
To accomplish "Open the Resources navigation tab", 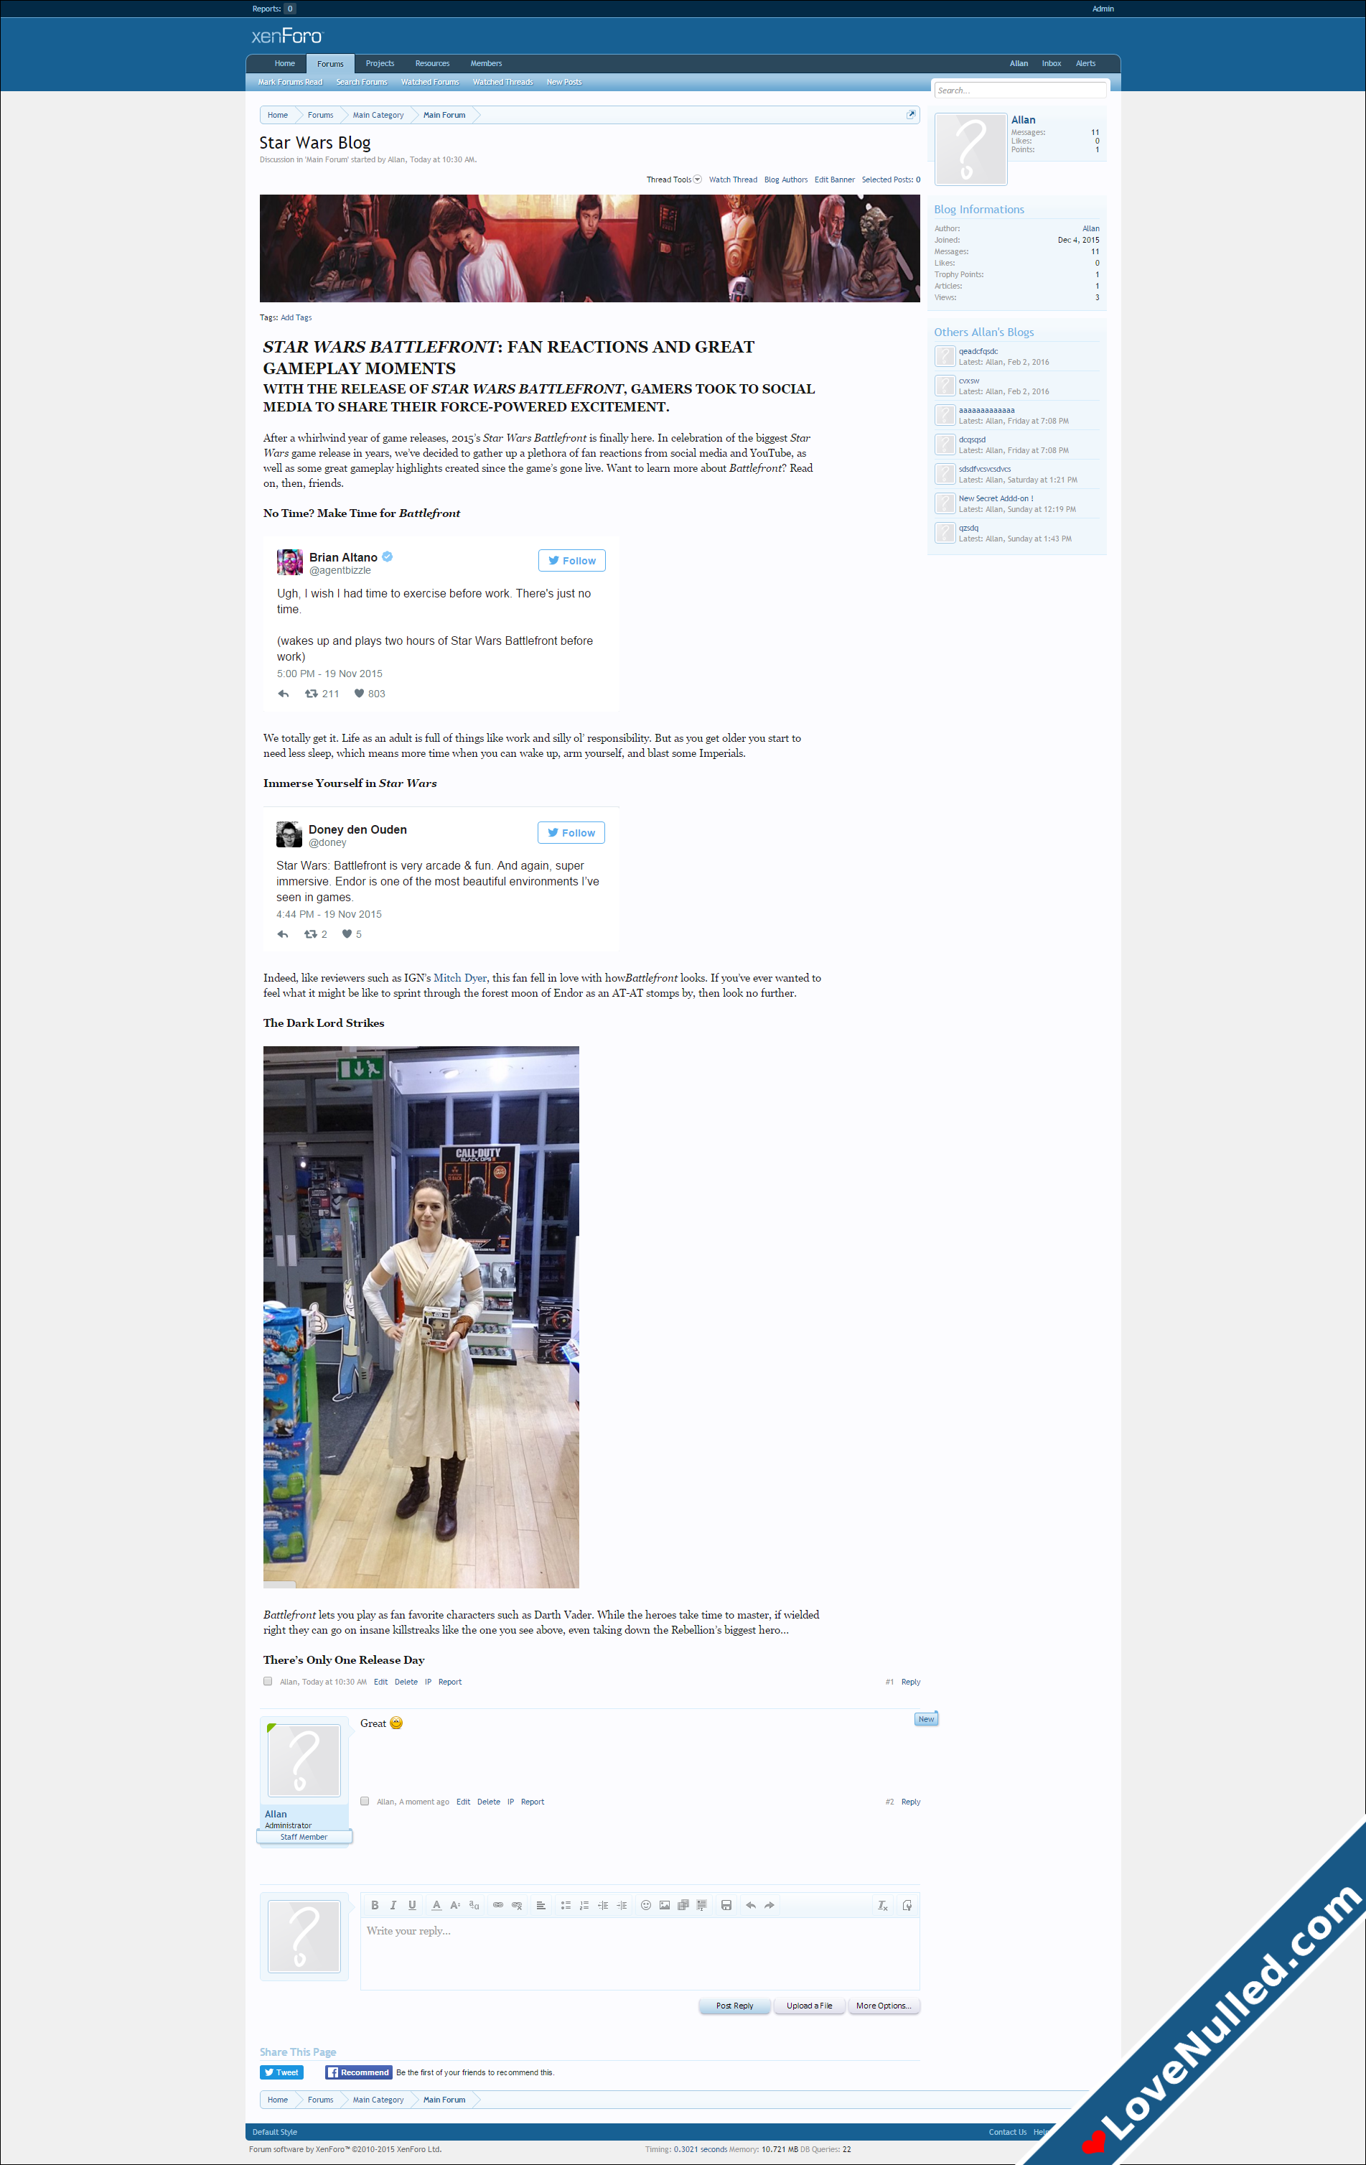I will pos(432,64).
